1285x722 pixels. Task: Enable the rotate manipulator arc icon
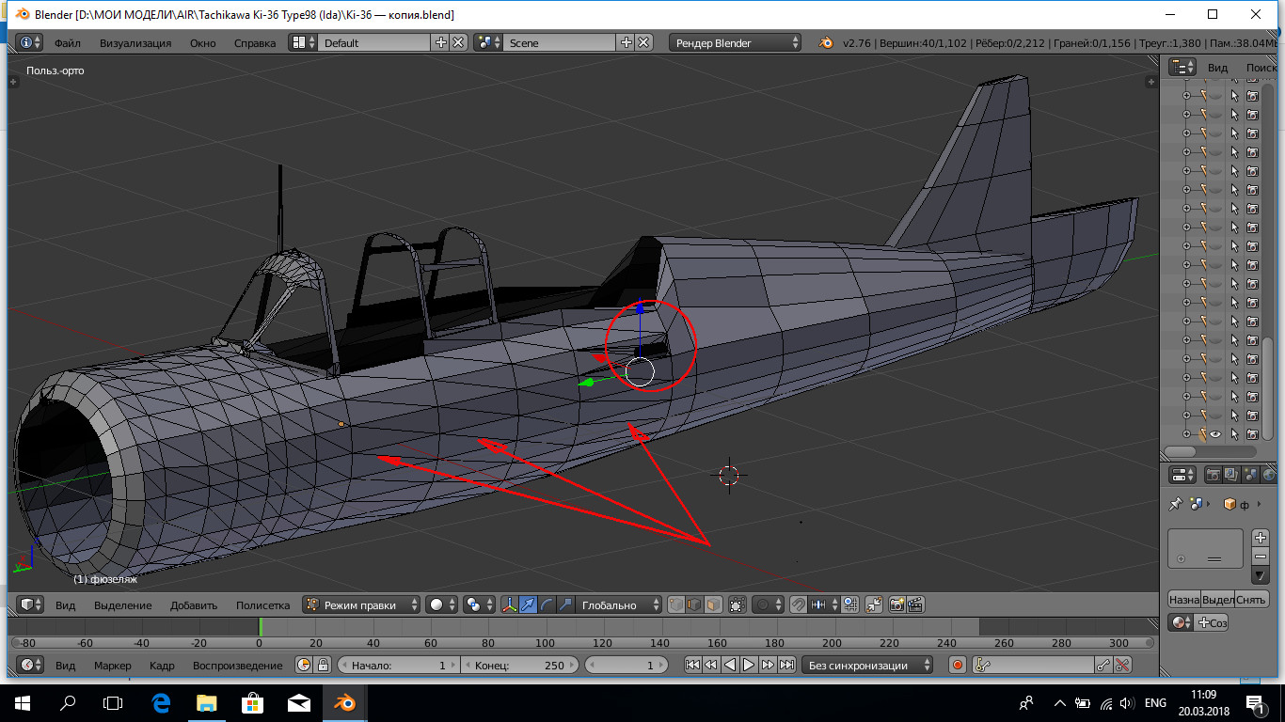tap(547, 605)
